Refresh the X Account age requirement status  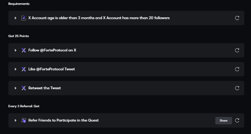pyautogui.click(x=237, y=18)
